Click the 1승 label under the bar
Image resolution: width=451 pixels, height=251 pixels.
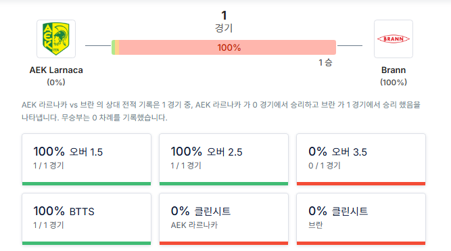pyautogui.click(x=325, y=62)
